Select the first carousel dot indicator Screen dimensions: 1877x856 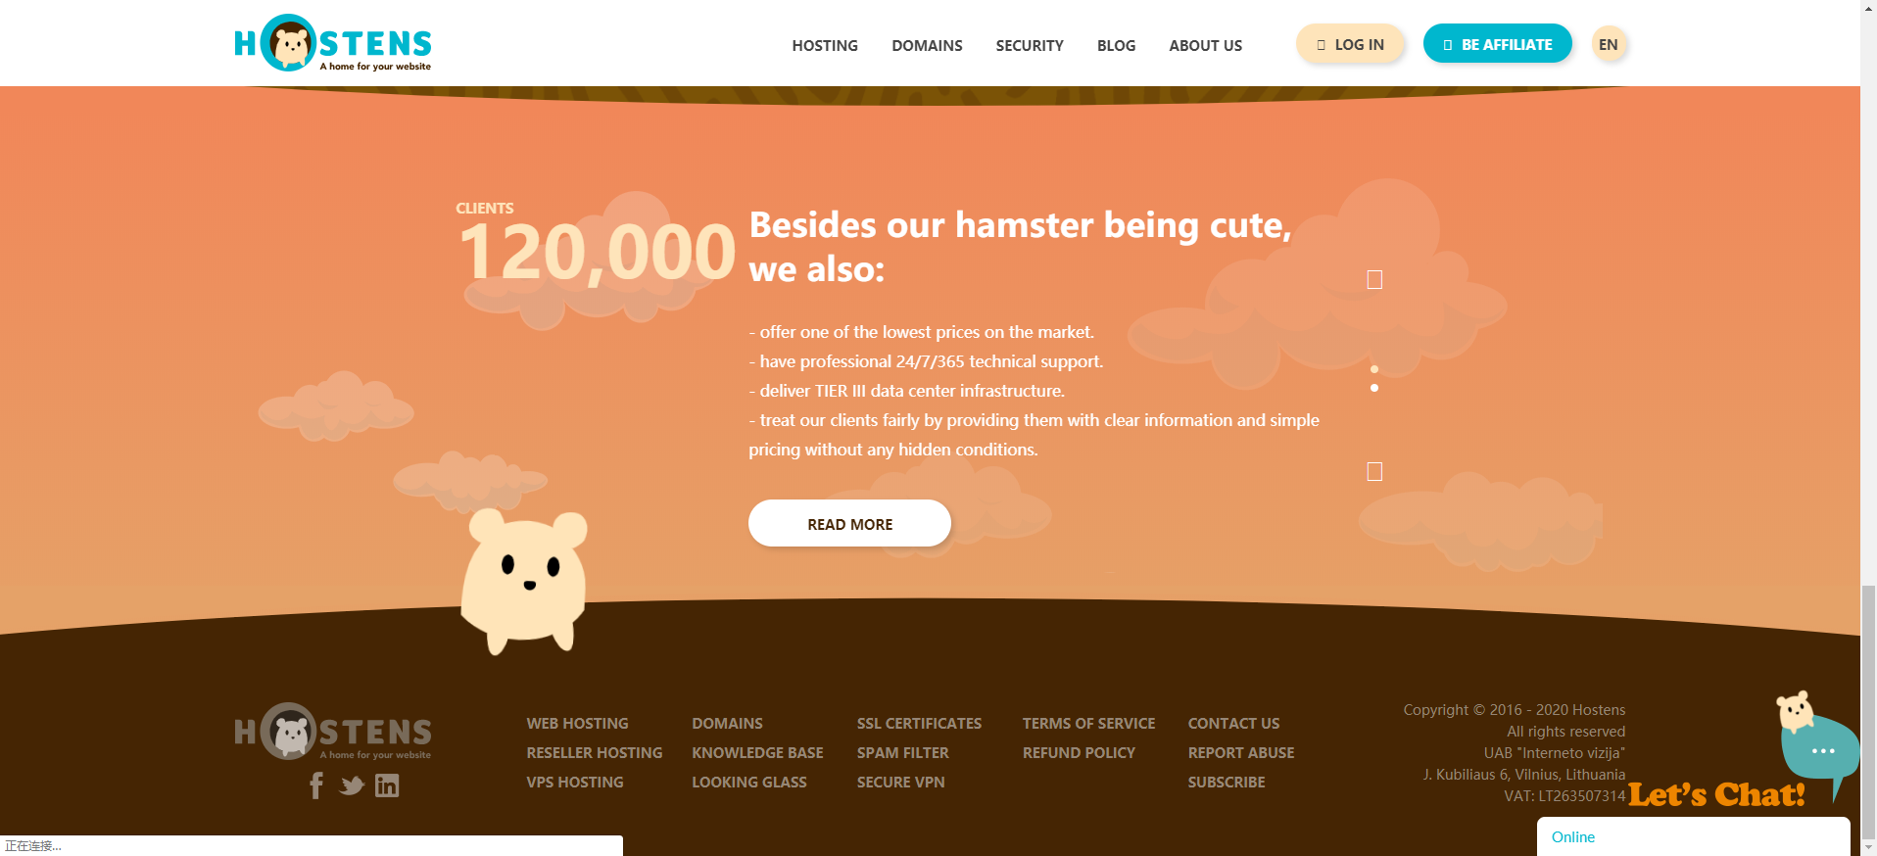(x=1374, y=369)
